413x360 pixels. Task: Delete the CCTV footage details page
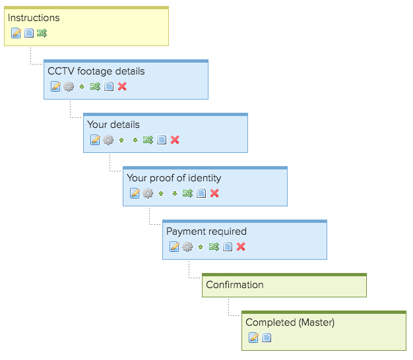[x=122, y=86]
